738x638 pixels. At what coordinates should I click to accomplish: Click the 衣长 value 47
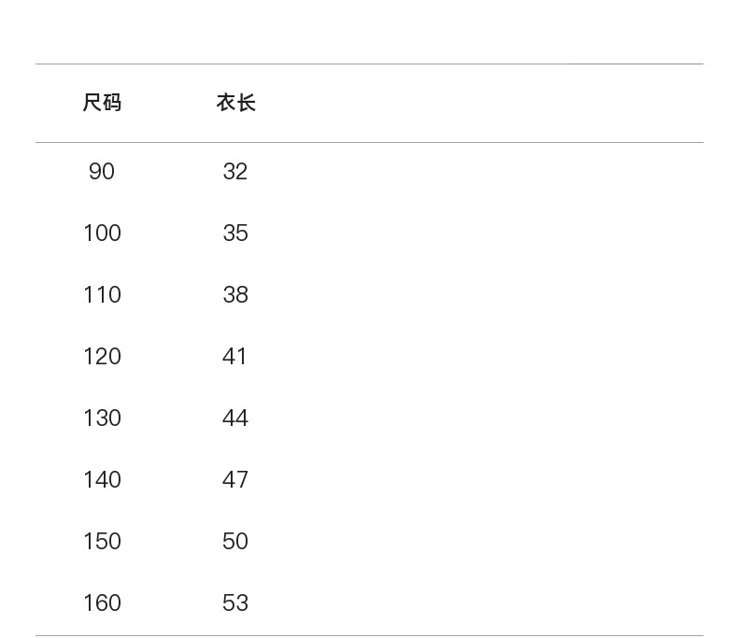[x=235, y=480]
